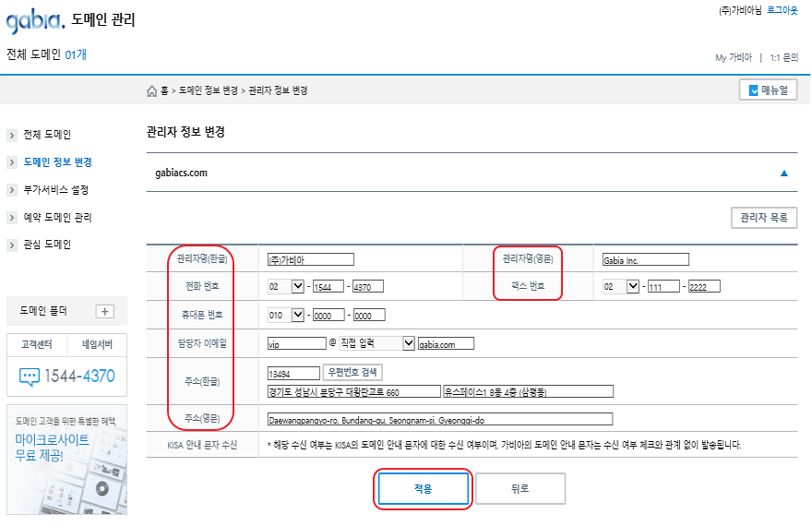Click the 적용 button
The height and width of the screenshot is (526, 812).
(424, 489)
